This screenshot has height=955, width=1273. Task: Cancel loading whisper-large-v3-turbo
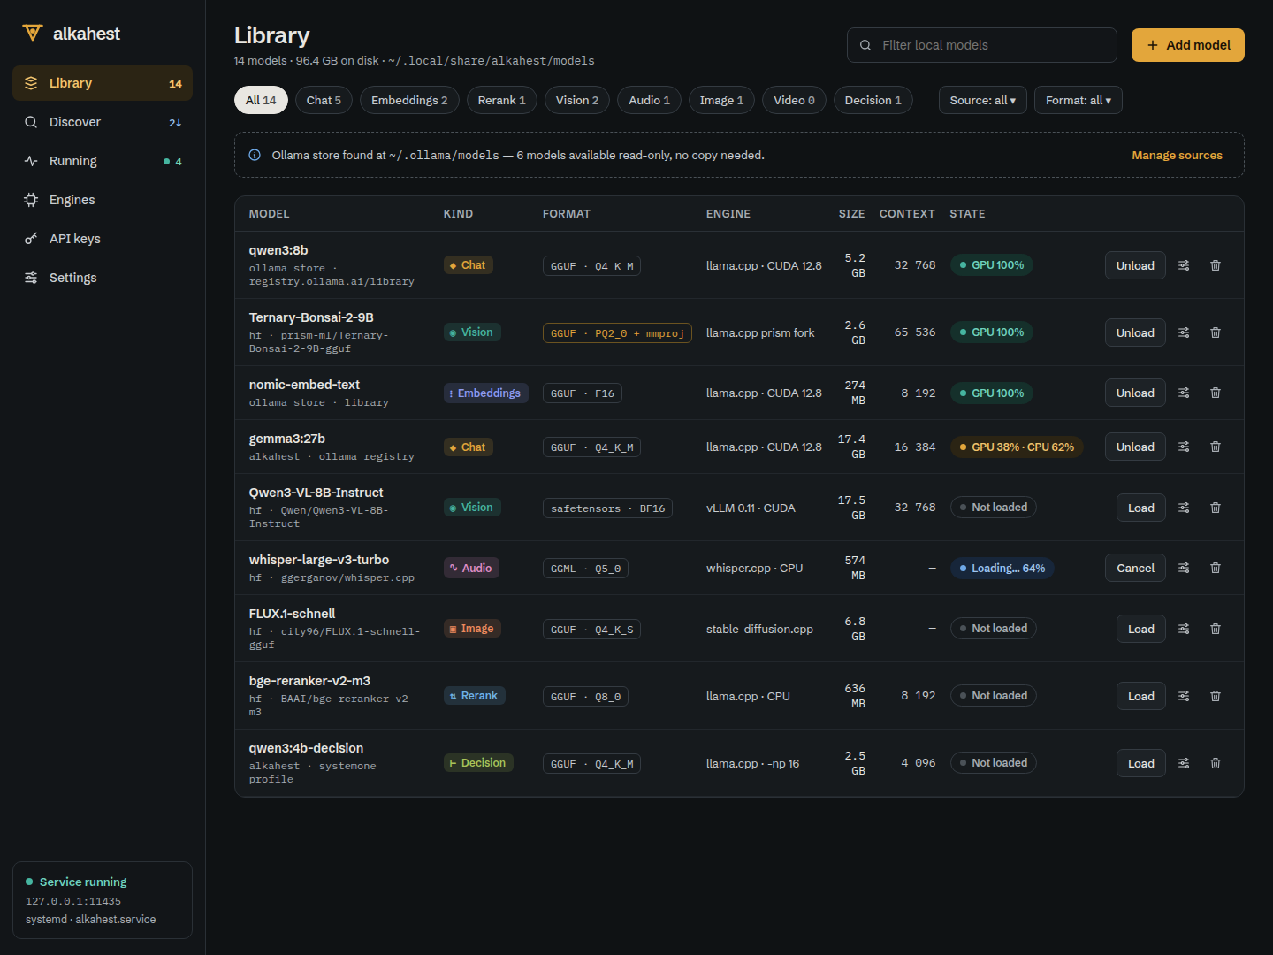[x=1135, y=568]
